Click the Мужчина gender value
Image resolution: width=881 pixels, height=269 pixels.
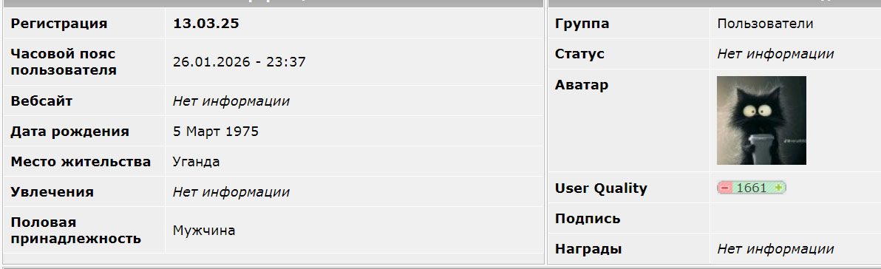pyautogui.click(x=204, y=231)
